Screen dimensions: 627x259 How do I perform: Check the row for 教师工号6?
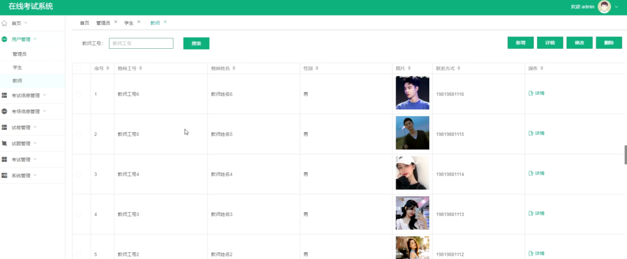[78, 94]
